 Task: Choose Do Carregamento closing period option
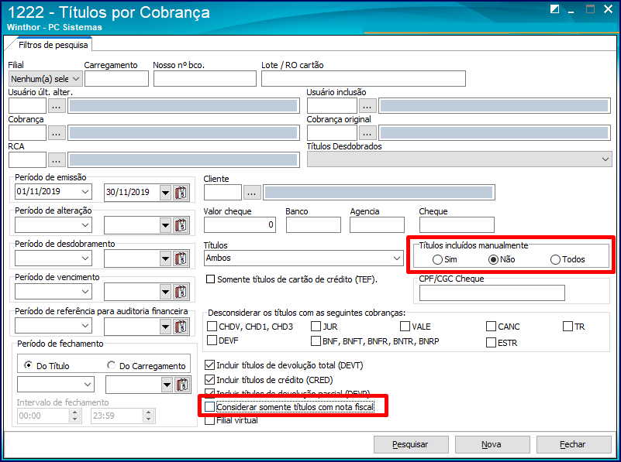pos(112,365)
